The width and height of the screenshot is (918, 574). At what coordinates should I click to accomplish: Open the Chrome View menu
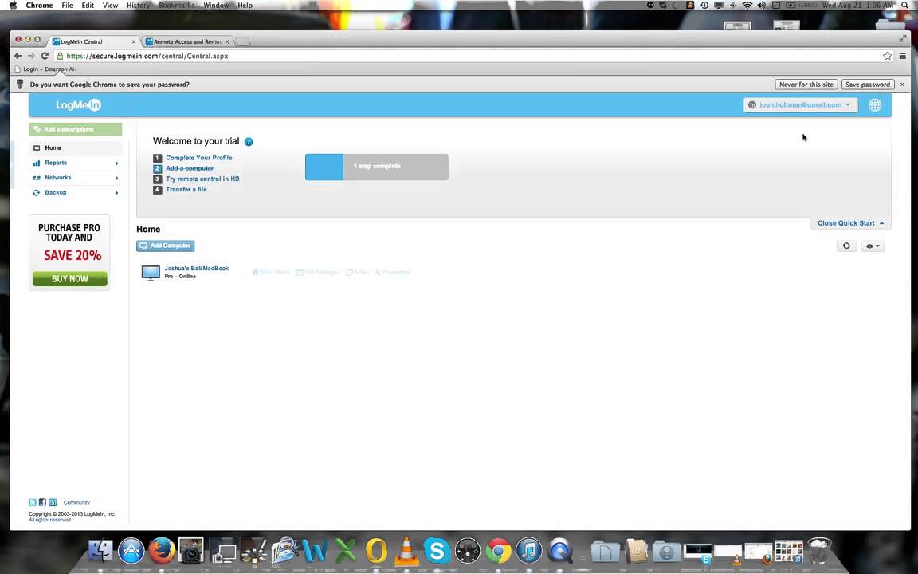click(x=110, y=6)
